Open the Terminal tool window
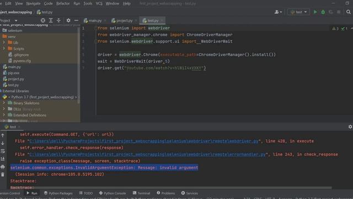The image size is (353, 199). click(141, 193)
